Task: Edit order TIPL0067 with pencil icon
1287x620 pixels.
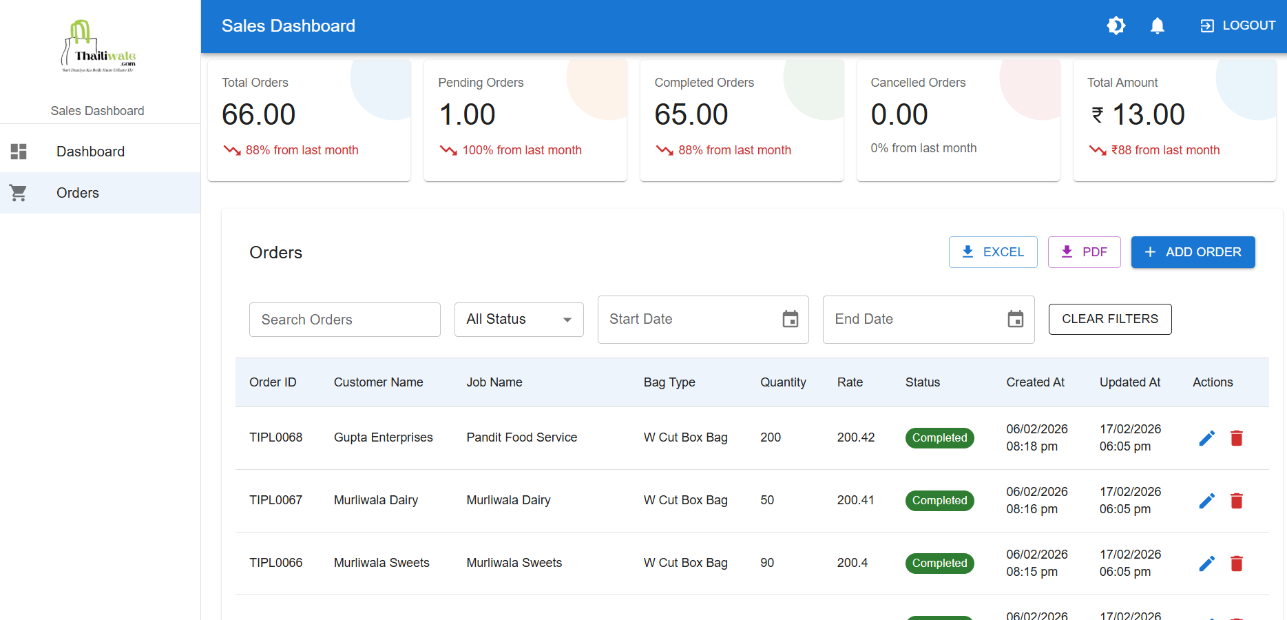Action: 1206,501
